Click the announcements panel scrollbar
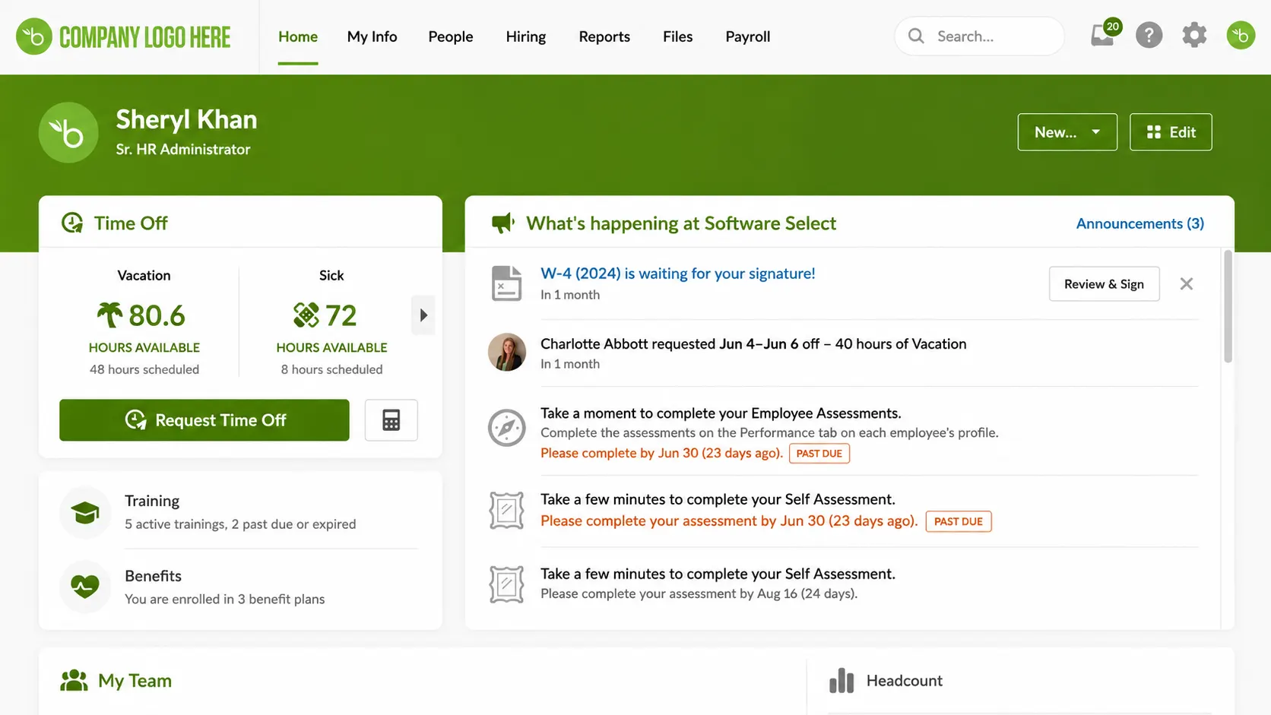 tap(1228, 307)
